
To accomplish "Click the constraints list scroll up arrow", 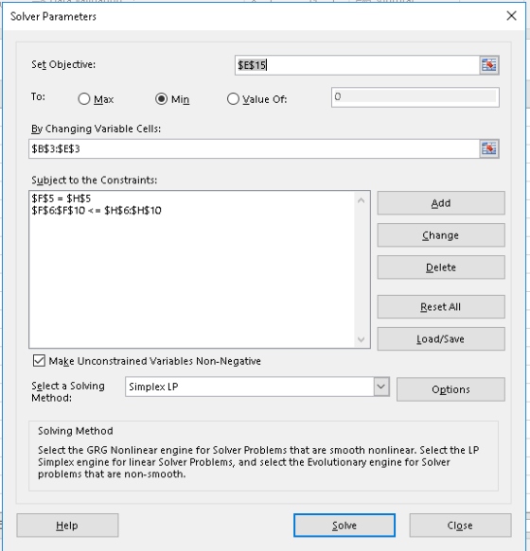I will coord(362,200).
